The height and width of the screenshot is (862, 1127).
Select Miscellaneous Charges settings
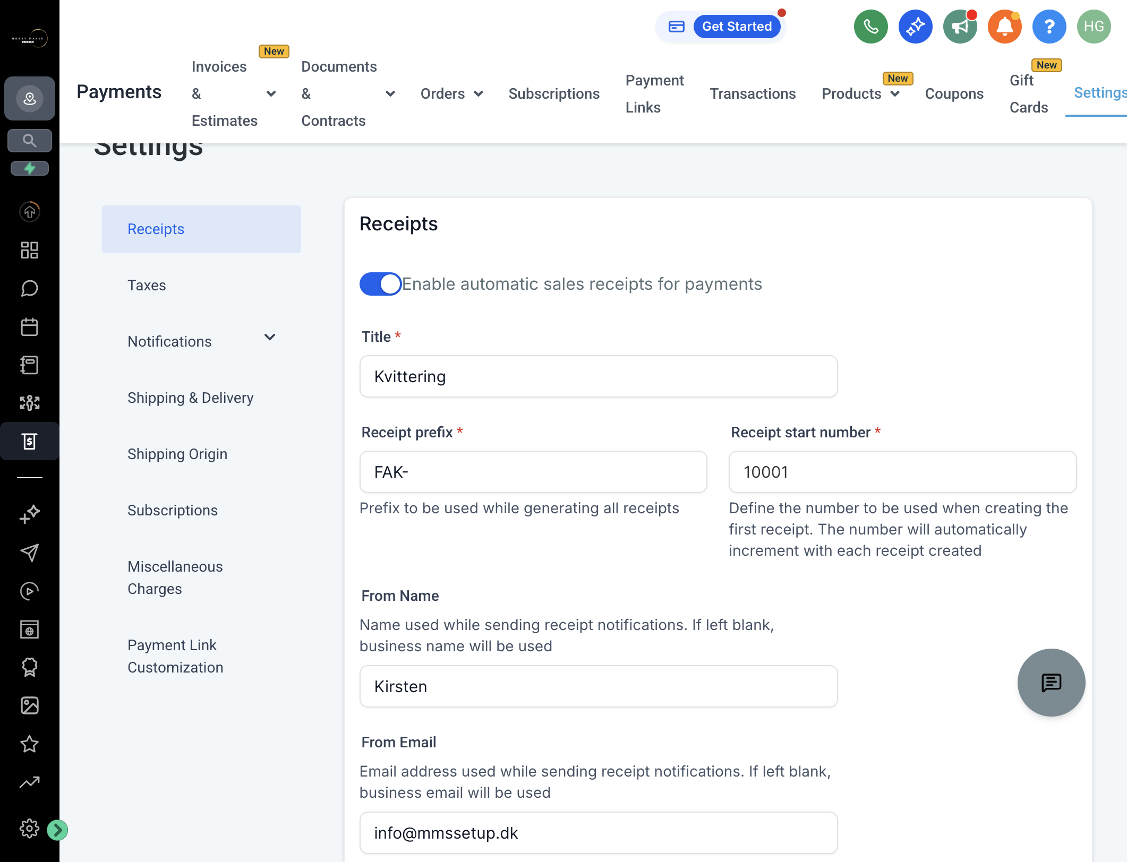tap(202, 577)
